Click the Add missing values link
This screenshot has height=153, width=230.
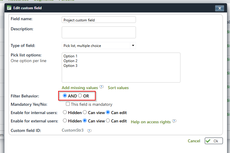[80, 88]
